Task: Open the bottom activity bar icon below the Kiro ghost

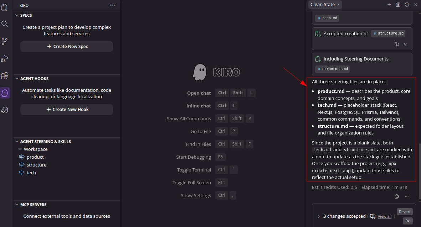Action: click(x=5, y=110)
